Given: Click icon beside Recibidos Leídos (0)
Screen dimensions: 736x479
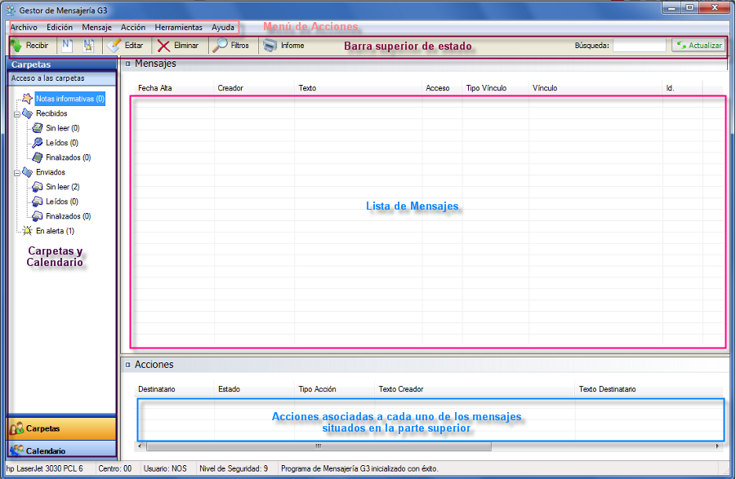Looking at the screenshot, I should coord(37,143).
